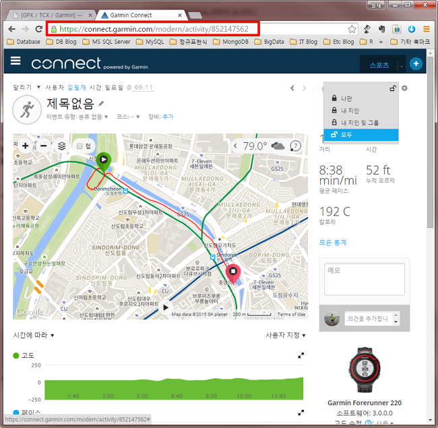
Task: Zoom in on the map
Action: 26,146
